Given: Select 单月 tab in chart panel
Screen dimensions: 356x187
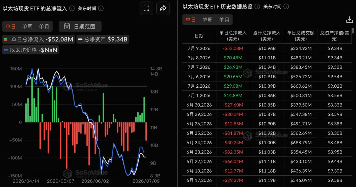Looking at the screenshot, I should click(x=44, y=27).
